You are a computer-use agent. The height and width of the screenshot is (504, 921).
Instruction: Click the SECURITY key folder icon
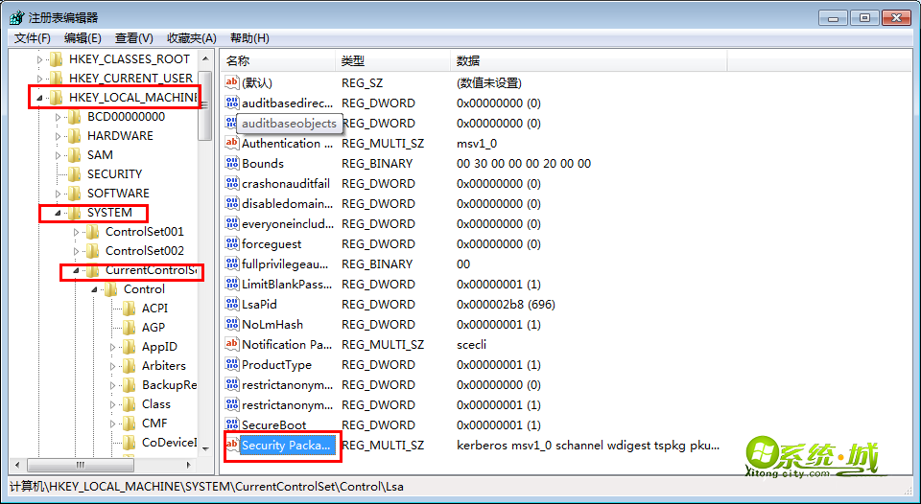point(74,174)
